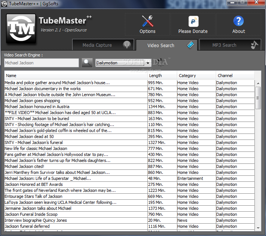
Task: Click the TM icon in the title bar
Action: pos(4,4)
